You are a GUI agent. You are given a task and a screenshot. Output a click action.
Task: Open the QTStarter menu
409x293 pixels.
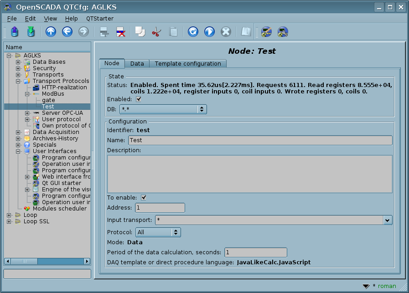click(99, 19)
